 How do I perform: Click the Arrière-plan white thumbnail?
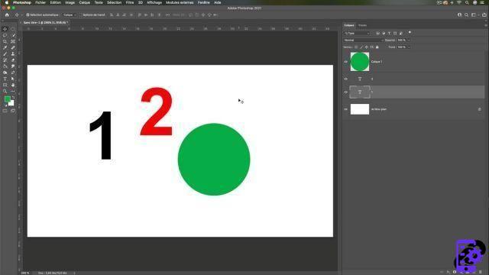click(360, 109)
